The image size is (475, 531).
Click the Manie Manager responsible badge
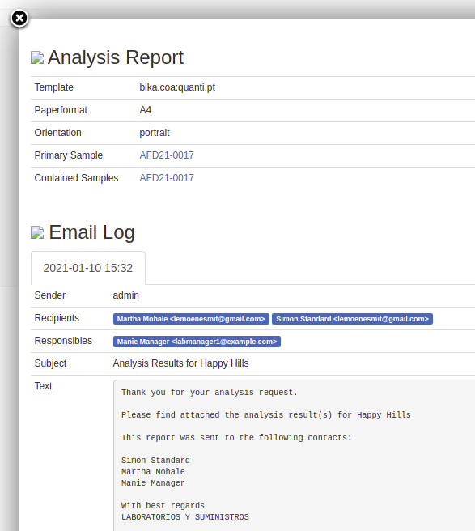click(197, 342)
